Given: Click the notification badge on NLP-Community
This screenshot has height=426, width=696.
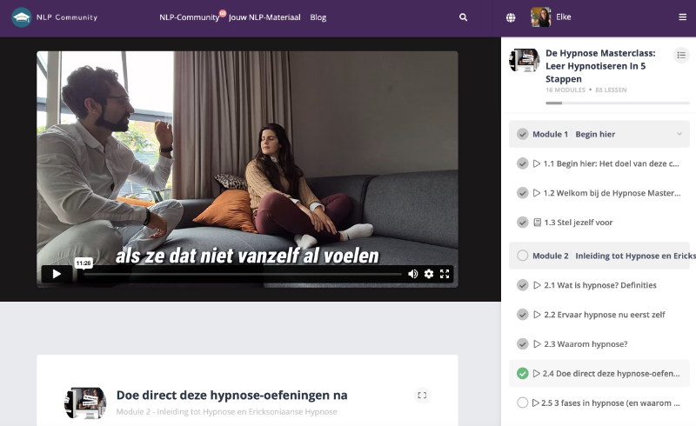Looking at the screenshot, I should pyautogui.click(x=223, y=13).
